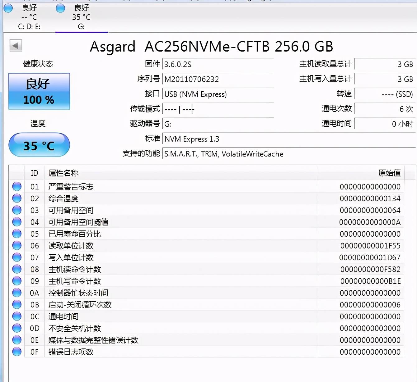This screenshot has width=417, height=382.
Task: Click the blue health icon above C: D: E:
Action: pyautogui.click(x=8, y=8)
